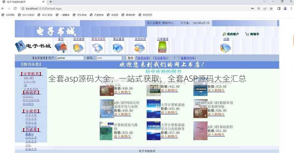Image resolution: width=294 pixels, height=153 pixels.
Task: Open the browser profile avatar
Action: pos(285,8)
